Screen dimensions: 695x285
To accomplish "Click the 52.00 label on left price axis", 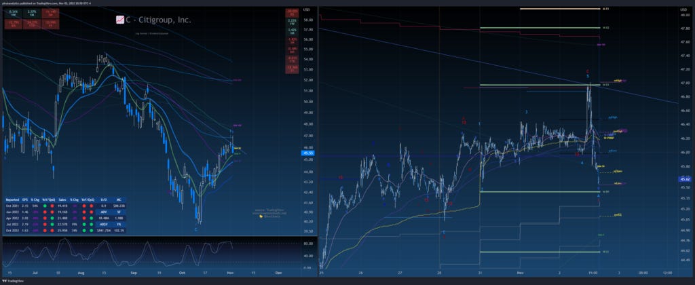I will point(307,80).
